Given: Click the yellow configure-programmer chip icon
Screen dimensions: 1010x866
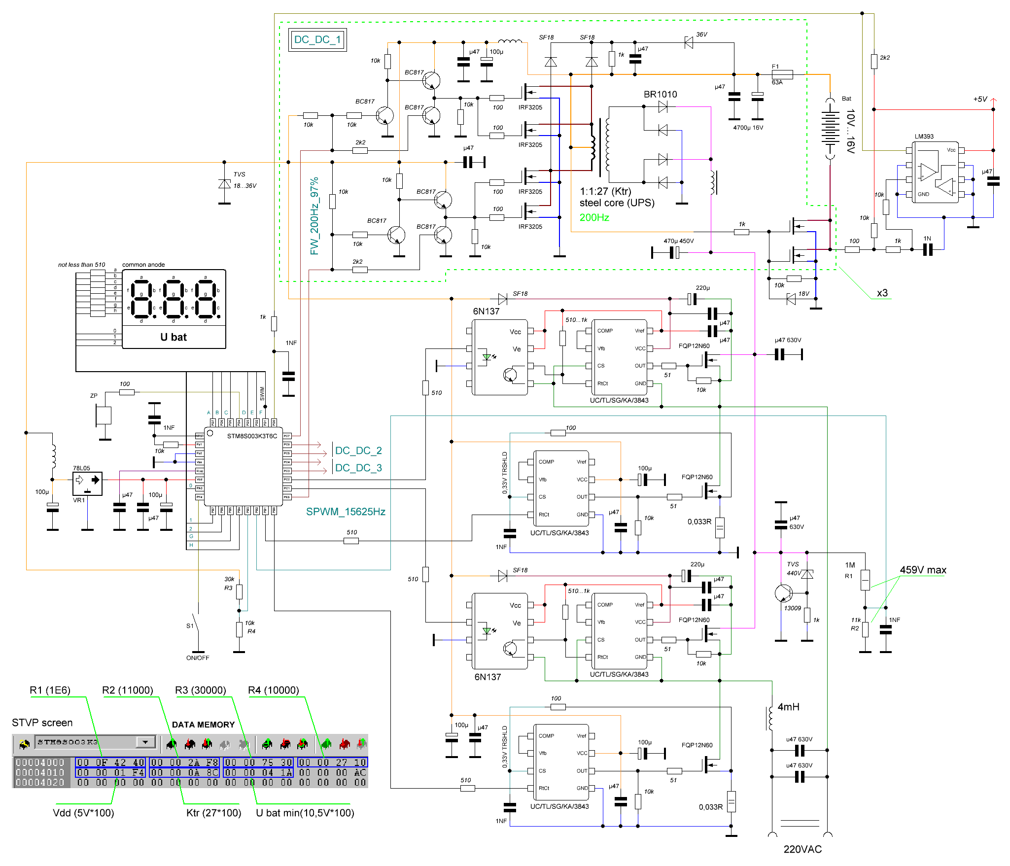Looking at the screenshot, I should 24,744.
